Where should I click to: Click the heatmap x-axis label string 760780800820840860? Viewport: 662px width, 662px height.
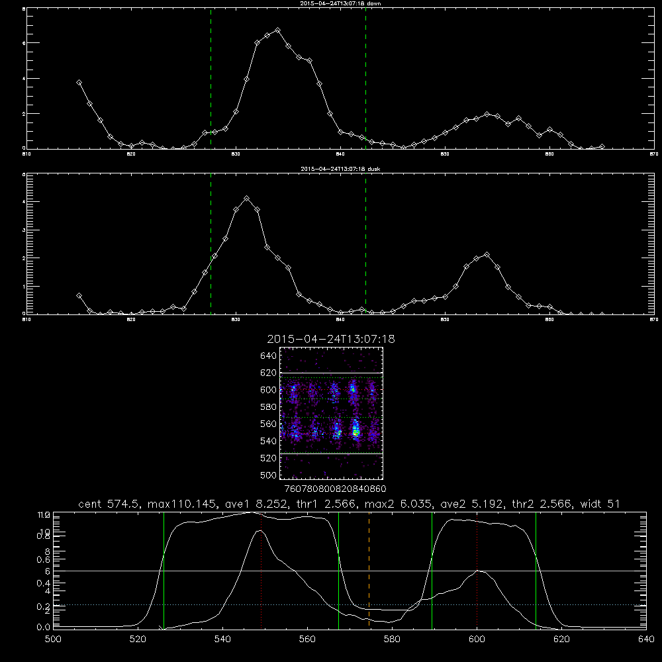click(x=336, y=489)
